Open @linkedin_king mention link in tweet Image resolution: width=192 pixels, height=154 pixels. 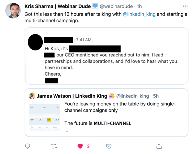[x=139, y=14]
